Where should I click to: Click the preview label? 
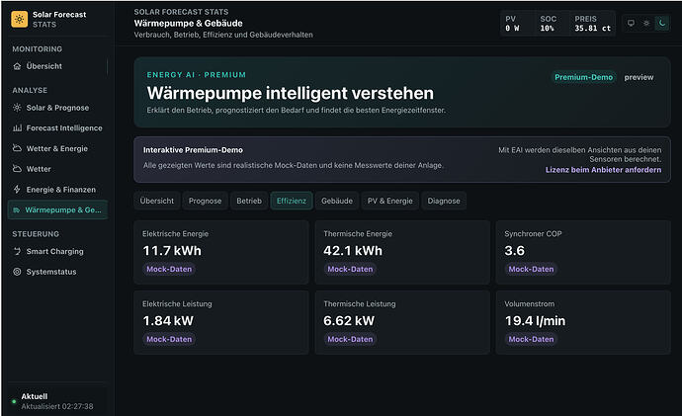pyautogui.click(x=639, y=77)
